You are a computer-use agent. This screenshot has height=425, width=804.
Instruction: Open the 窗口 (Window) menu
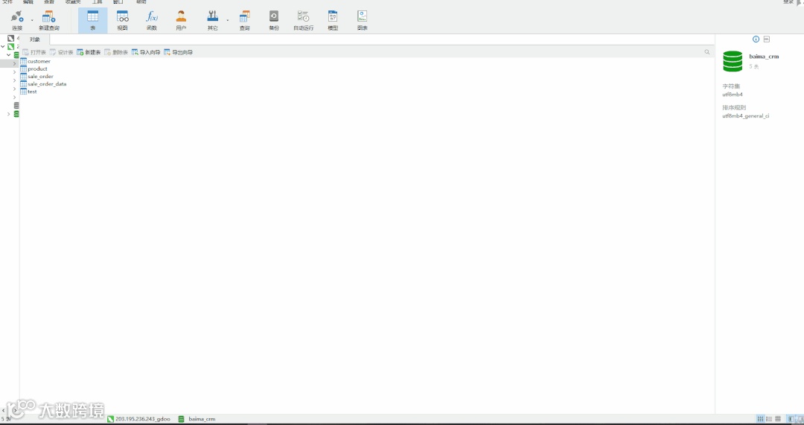[118, 2]
